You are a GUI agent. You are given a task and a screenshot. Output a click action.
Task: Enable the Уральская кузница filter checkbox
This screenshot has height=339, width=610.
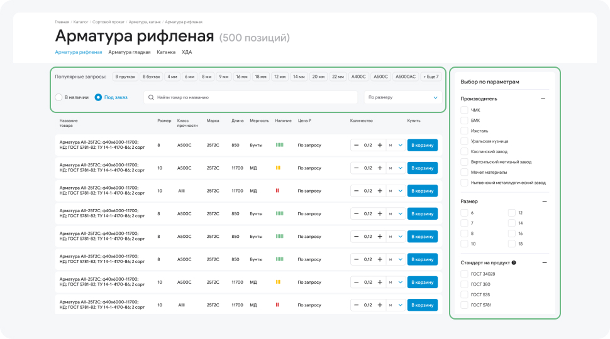[464, 141]
